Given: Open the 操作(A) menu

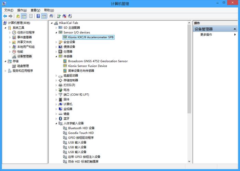Looking at the screenshot, I should point(22,10).
